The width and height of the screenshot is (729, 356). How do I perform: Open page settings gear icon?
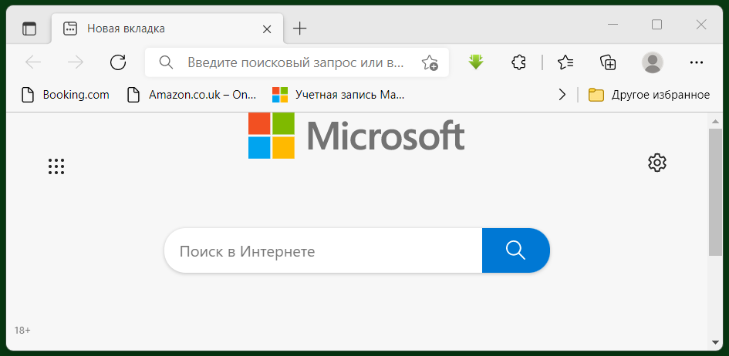point(657,163)
